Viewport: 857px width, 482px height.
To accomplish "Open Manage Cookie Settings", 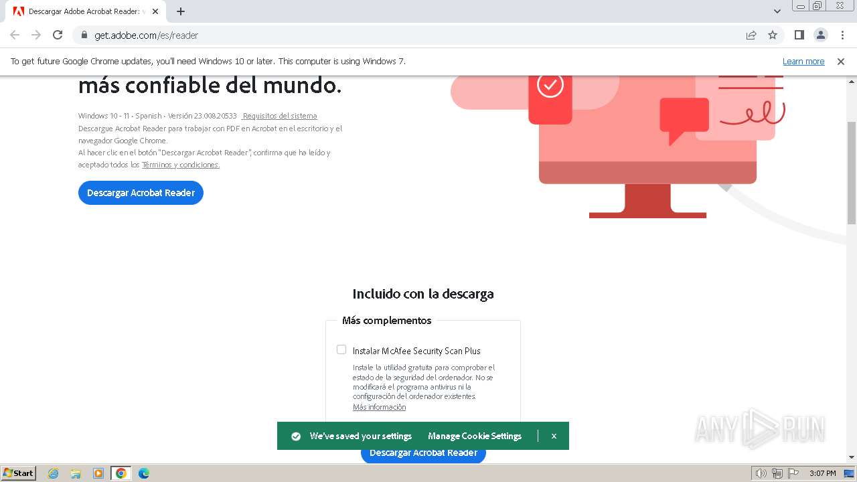I will [475, 436].
